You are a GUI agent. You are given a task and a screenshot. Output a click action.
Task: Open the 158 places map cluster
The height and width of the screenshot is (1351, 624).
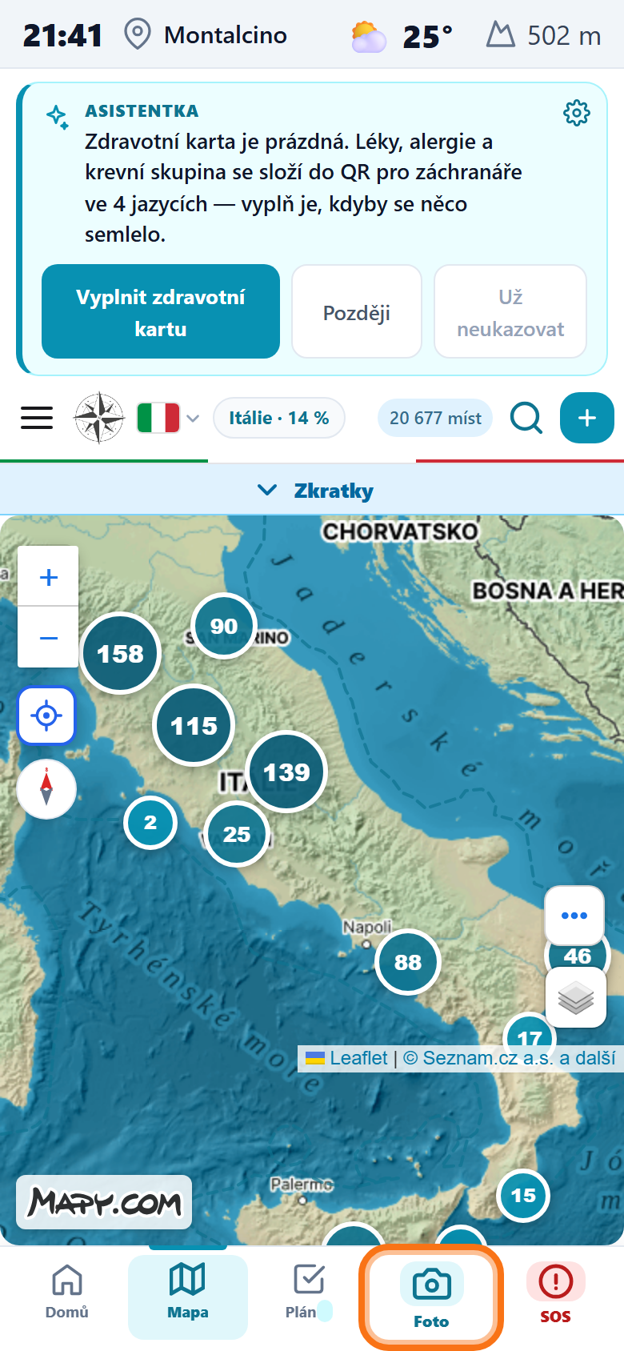tap(121, 654)
